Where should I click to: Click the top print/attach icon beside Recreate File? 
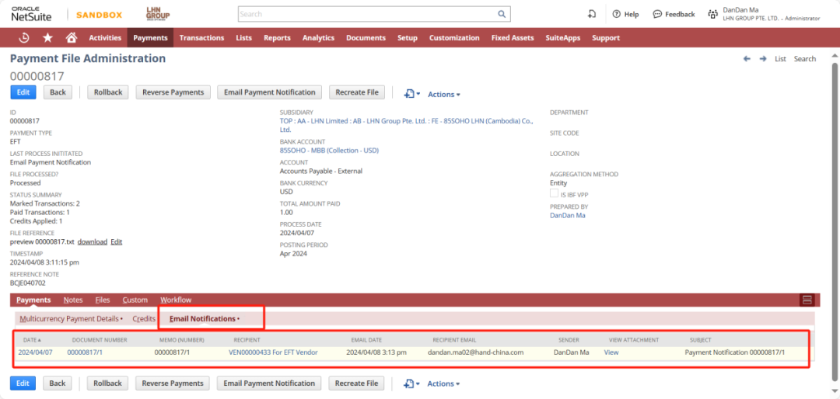(411, 94)
